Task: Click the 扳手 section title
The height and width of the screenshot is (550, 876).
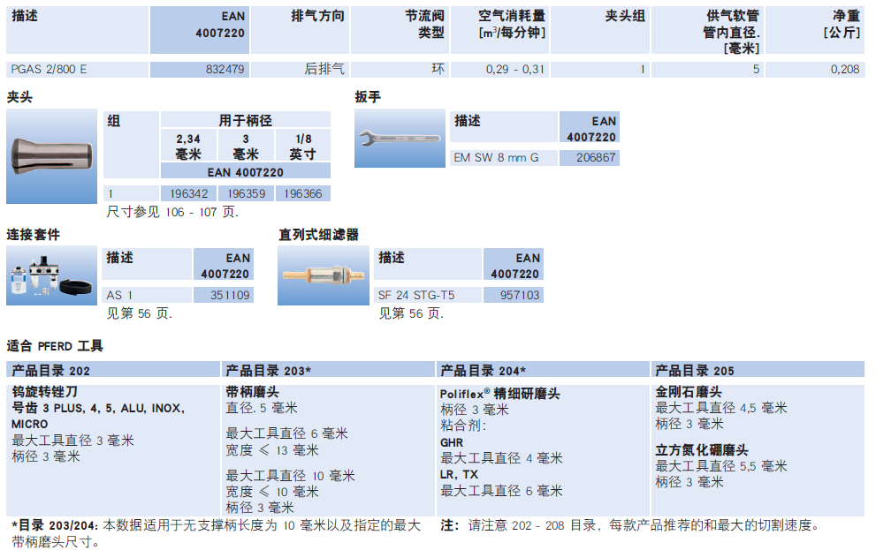Action: [x=368, y=97]
